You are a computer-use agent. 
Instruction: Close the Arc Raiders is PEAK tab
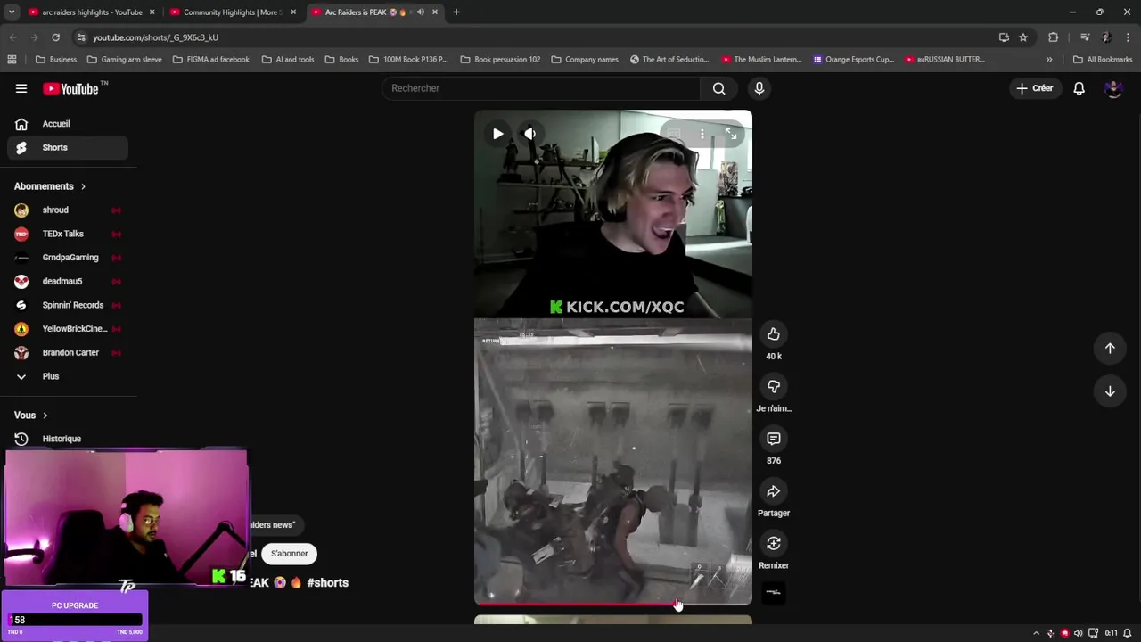(435, 12)
